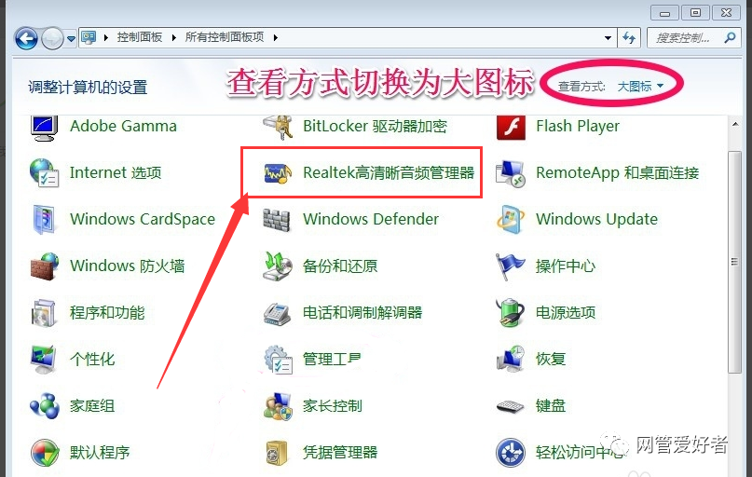The height and width of the screenshot is (477, 752).
Task: Minimize the Control Panel window
Action: tap(664, 13)
